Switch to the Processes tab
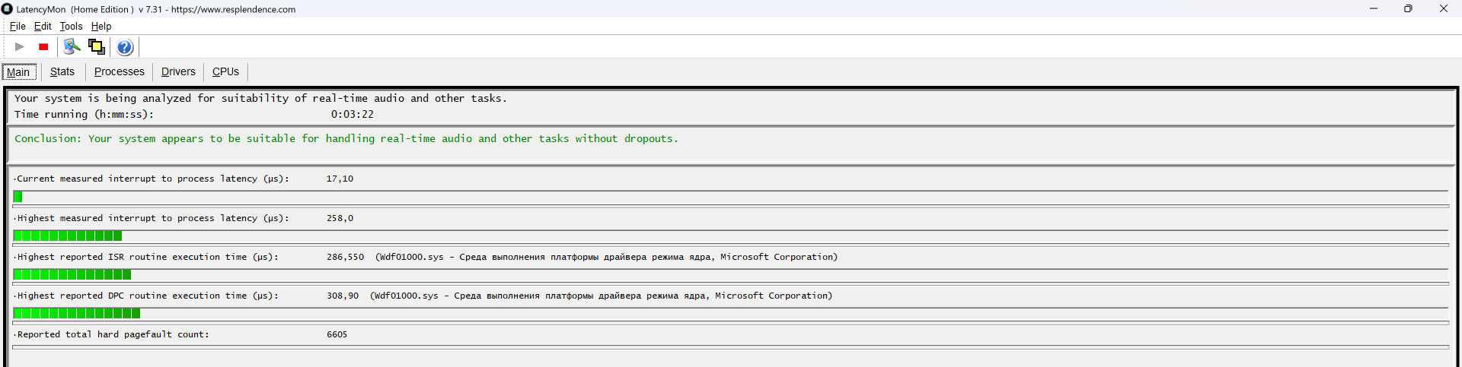 pos(119,71)
